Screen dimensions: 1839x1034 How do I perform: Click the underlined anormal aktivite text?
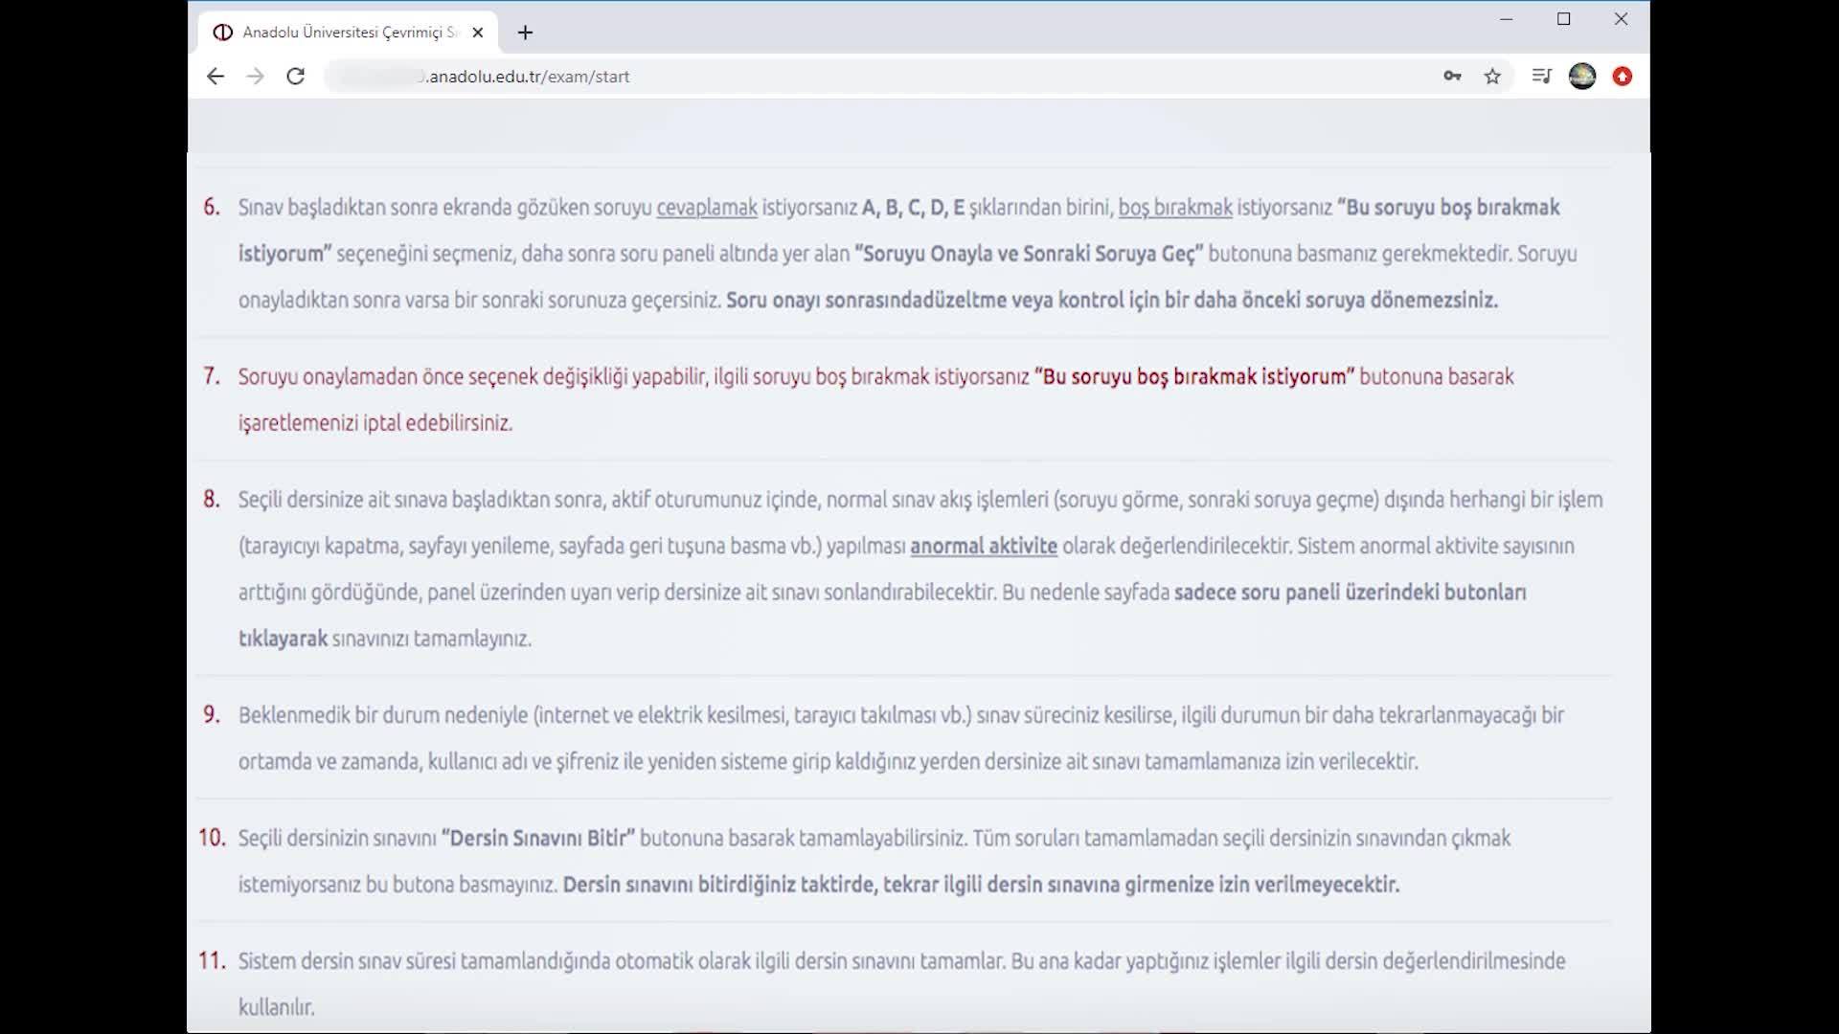[984, 546]
